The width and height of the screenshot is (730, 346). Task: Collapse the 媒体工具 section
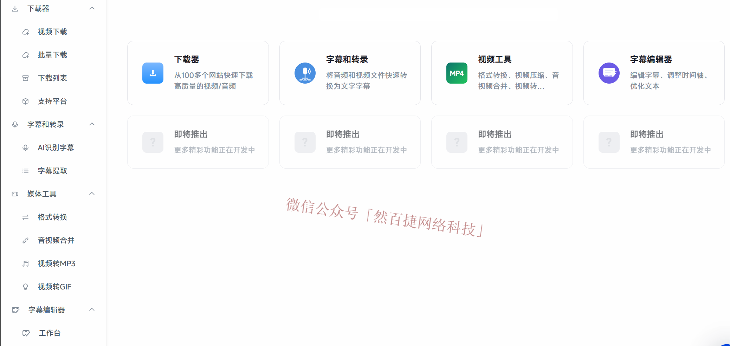[92, 194]
